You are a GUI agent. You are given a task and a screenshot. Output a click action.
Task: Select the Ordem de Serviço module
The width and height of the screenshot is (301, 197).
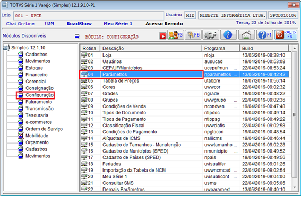tap(44, 129)
